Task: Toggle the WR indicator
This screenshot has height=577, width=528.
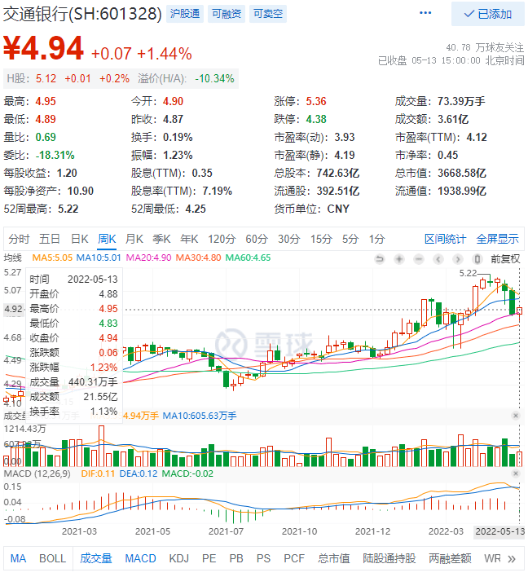Action: click(492, 558)
